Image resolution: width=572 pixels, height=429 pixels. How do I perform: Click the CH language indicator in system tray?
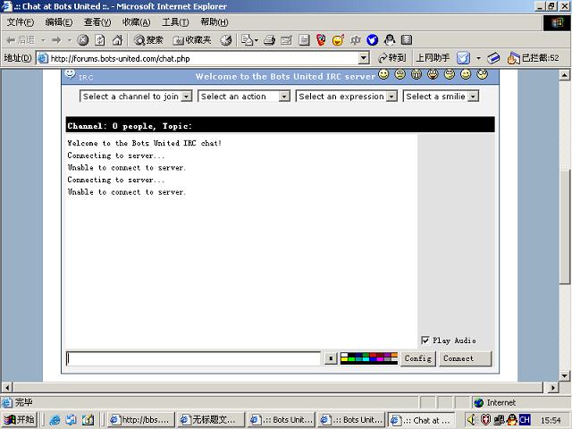(x=525, y=420)
